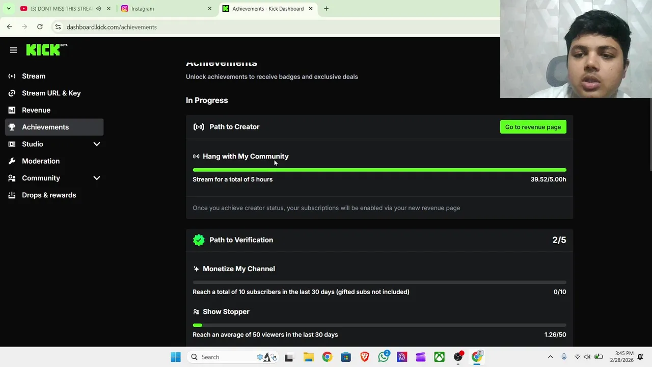Viewport: 652px width, 367px height.
Task: Open the Stream sidebar item
Action: 55,76
